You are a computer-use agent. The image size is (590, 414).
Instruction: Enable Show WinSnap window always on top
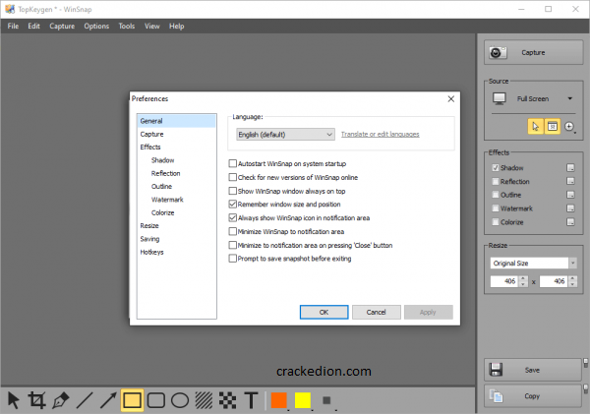(x=232, y=191)
